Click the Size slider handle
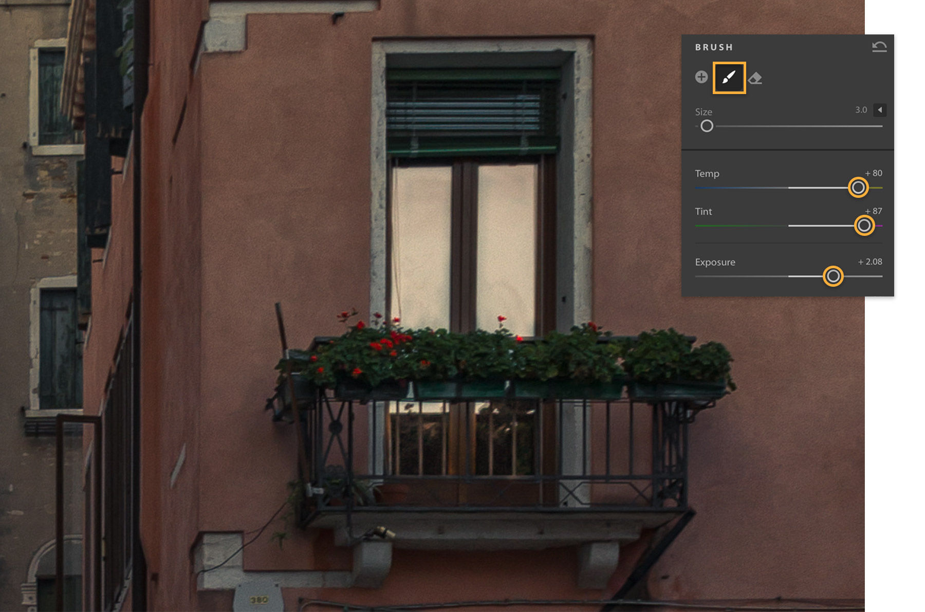The height and width of the screenshot is (612, 925). tap(707, 126)
